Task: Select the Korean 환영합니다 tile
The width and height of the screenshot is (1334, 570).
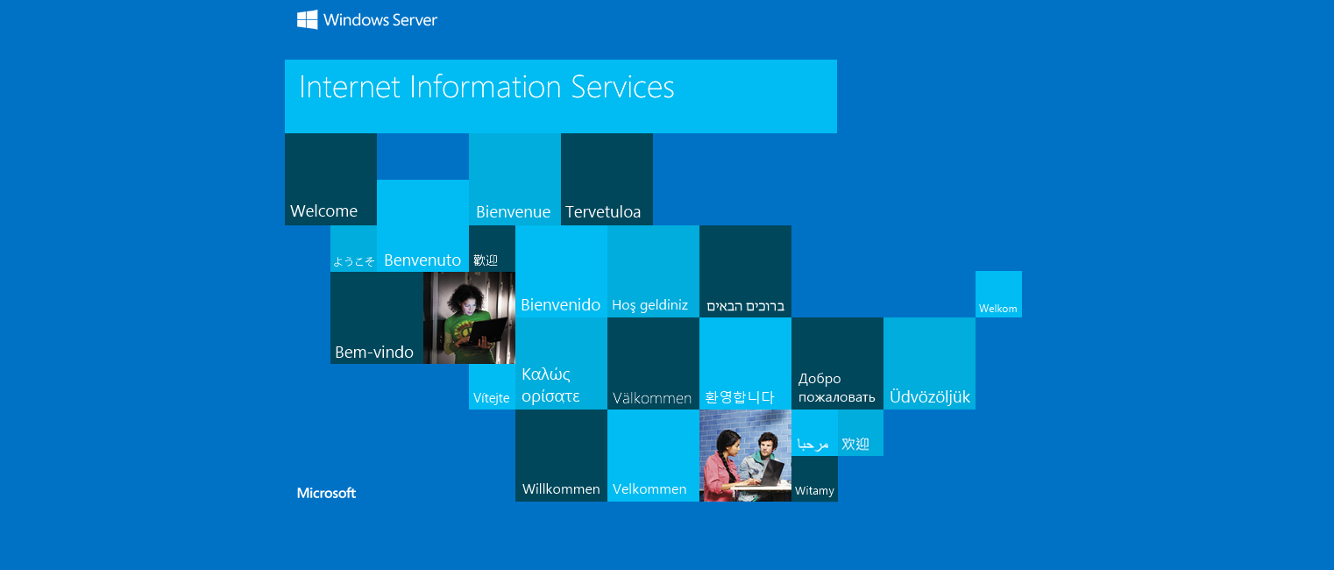Action: coord(745,364)
